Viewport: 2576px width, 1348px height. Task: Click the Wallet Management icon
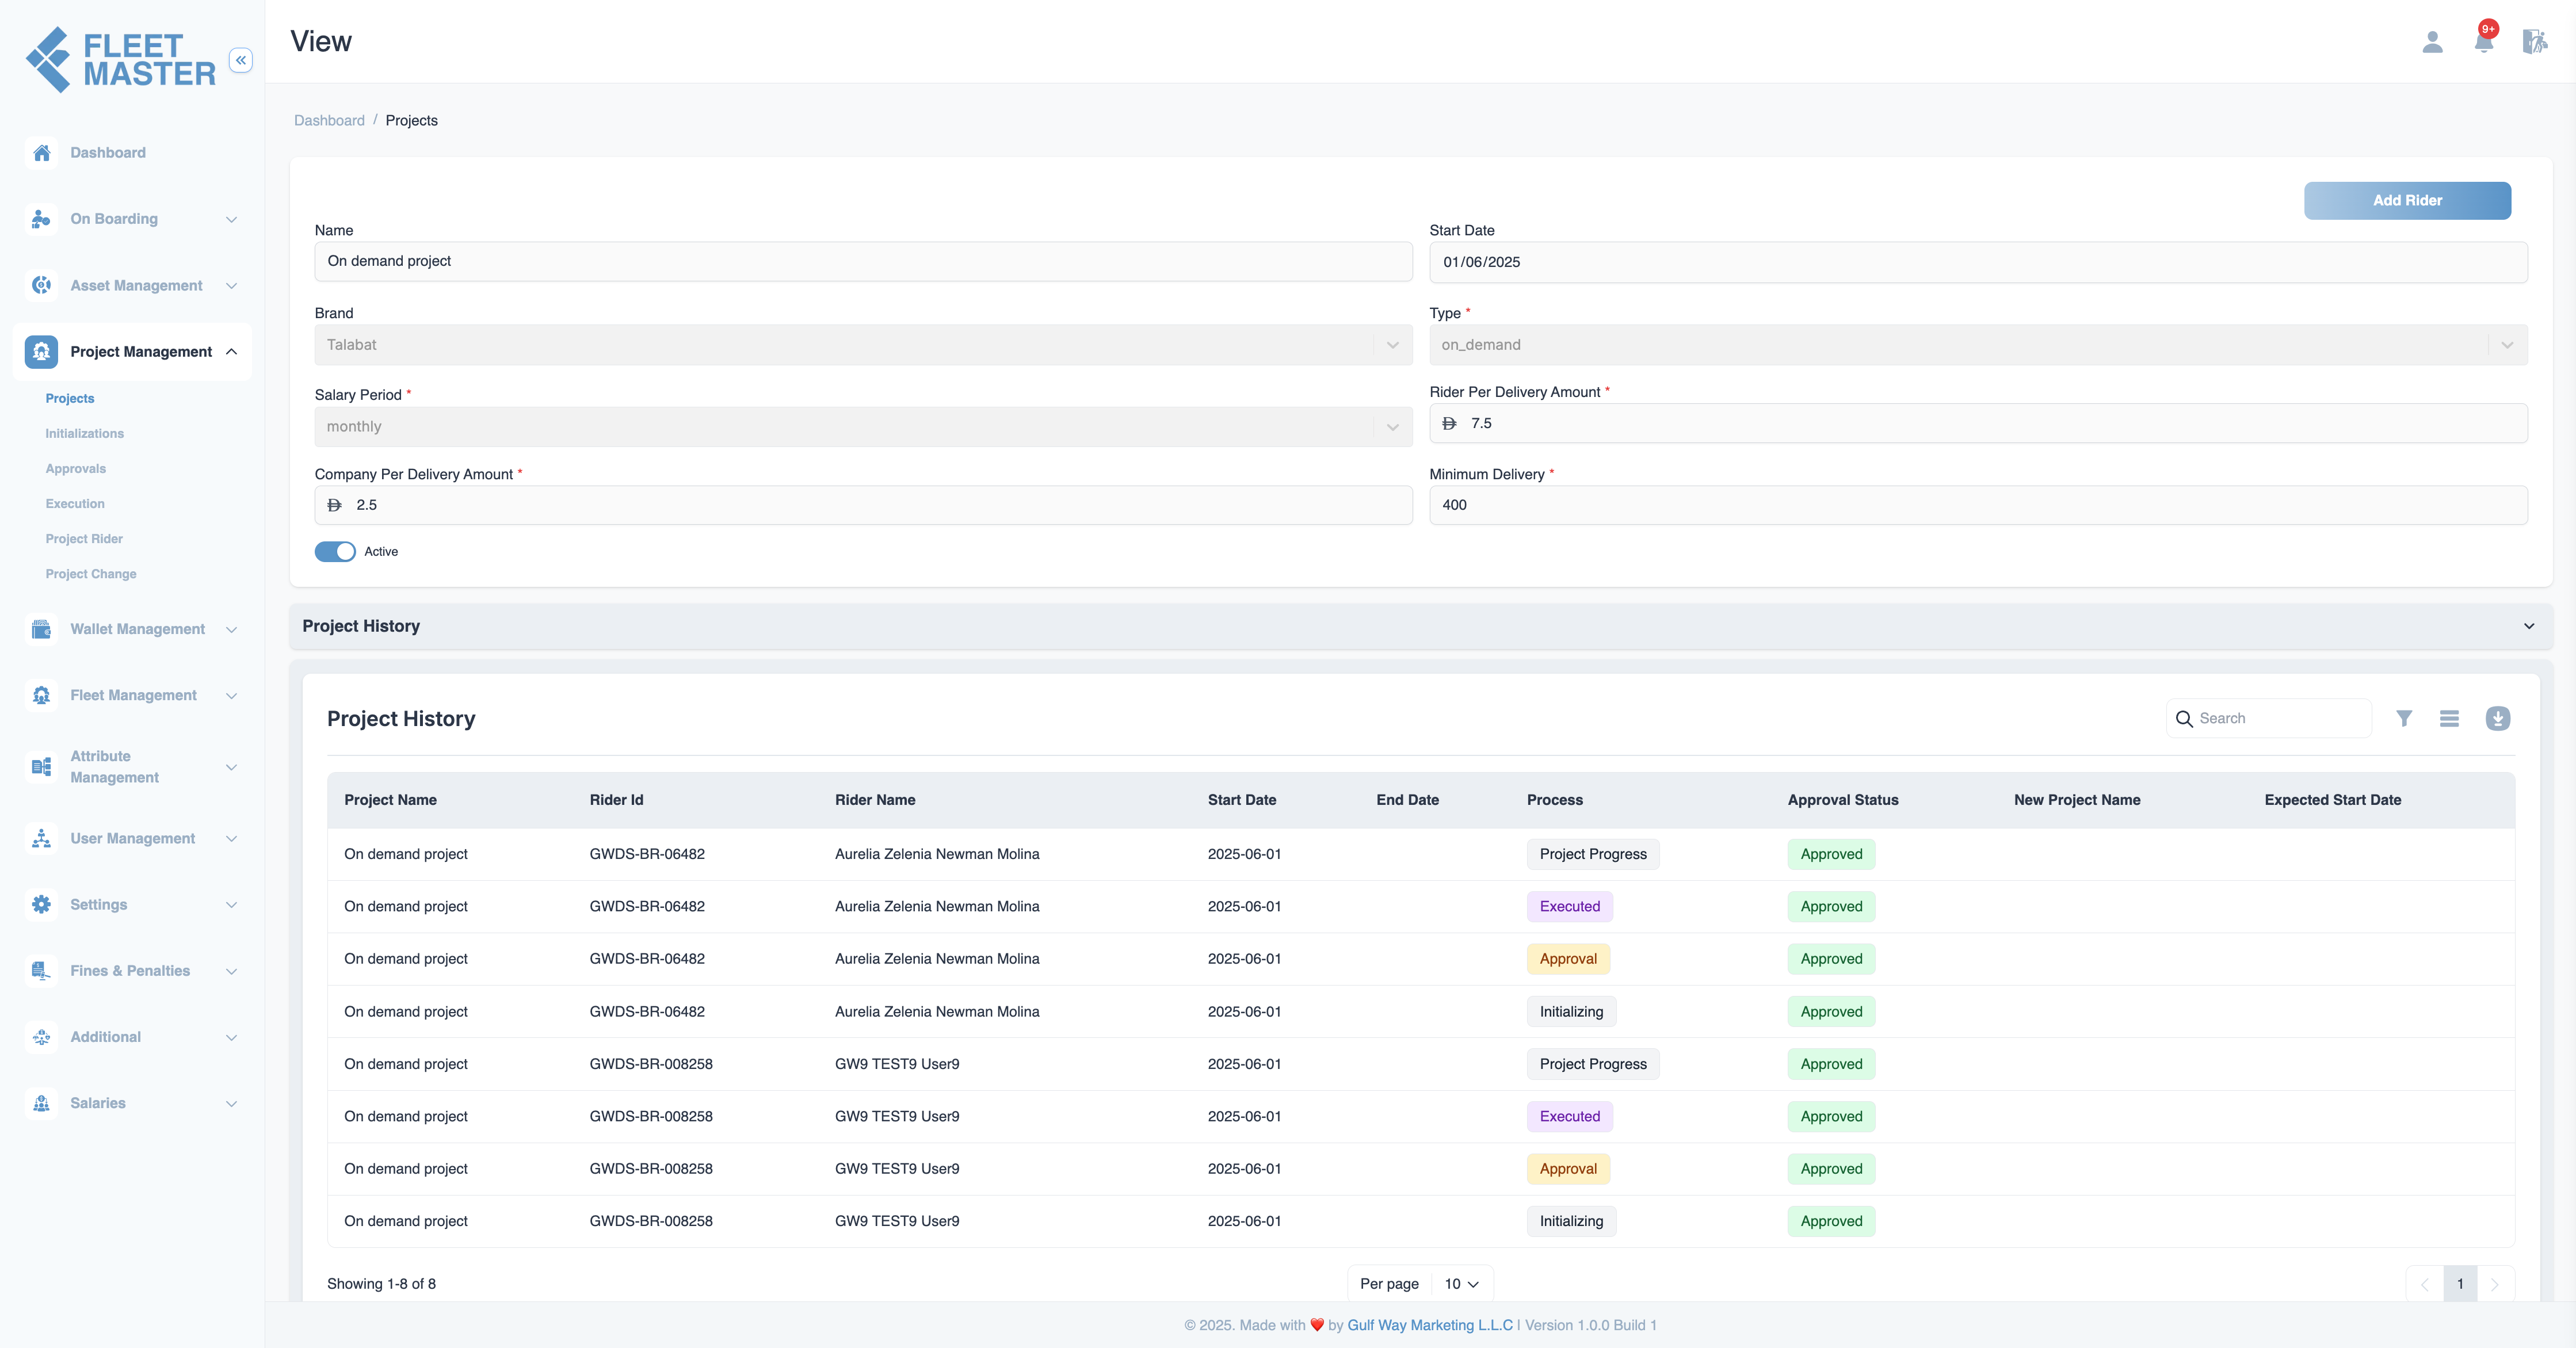[x=41, y=629]
